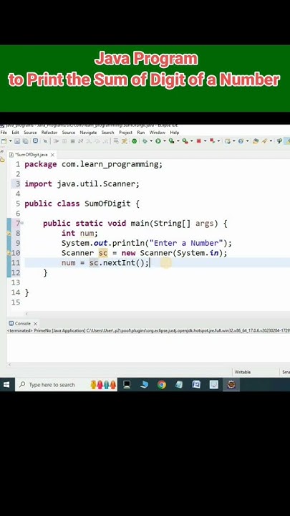Click the solid green circle toolbar icon
Viewport: 290px width, 516px height.
[134, 141]
